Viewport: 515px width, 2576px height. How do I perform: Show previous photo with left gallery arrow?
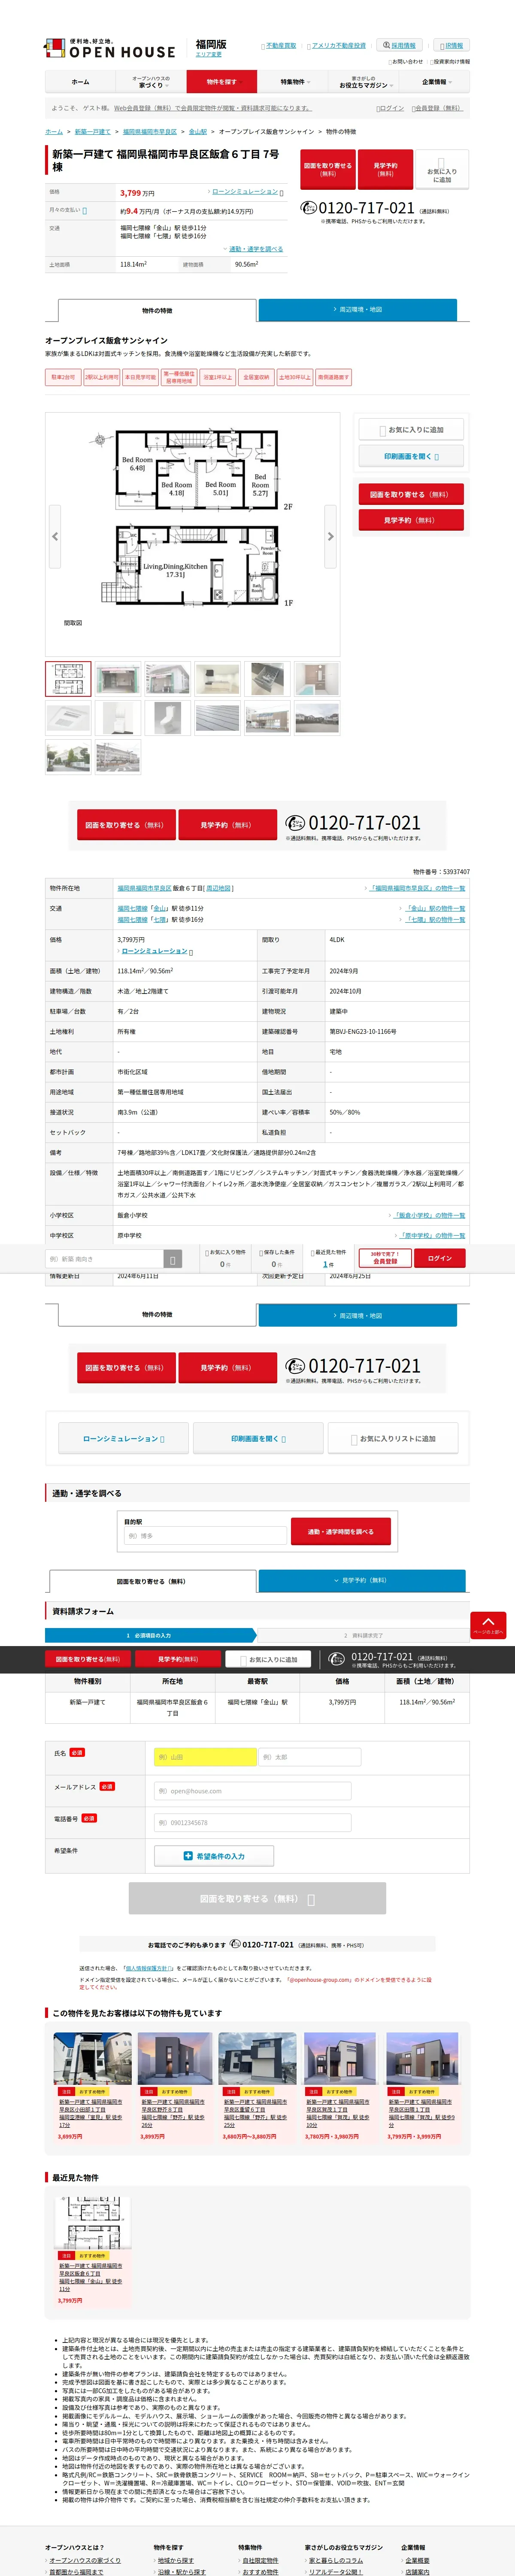pyautogui.click(x=55, y=536)
